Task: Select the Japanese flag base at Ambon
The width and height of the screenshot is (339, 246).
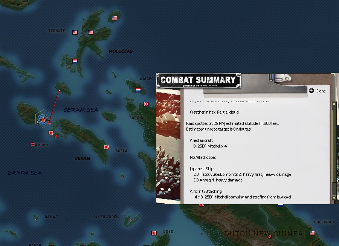Action: (51, 133)
